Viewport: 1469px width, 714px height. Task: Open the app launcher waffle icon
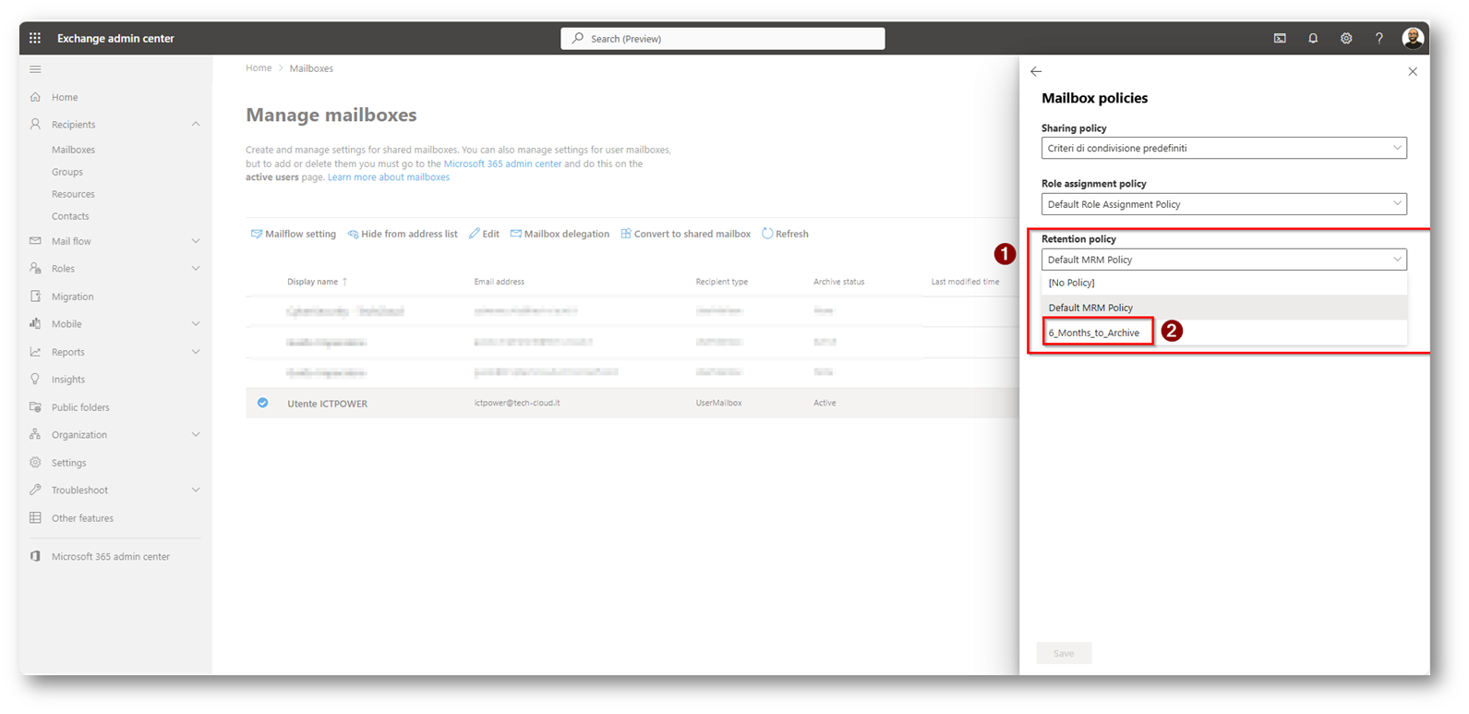(x=35, y=38)
